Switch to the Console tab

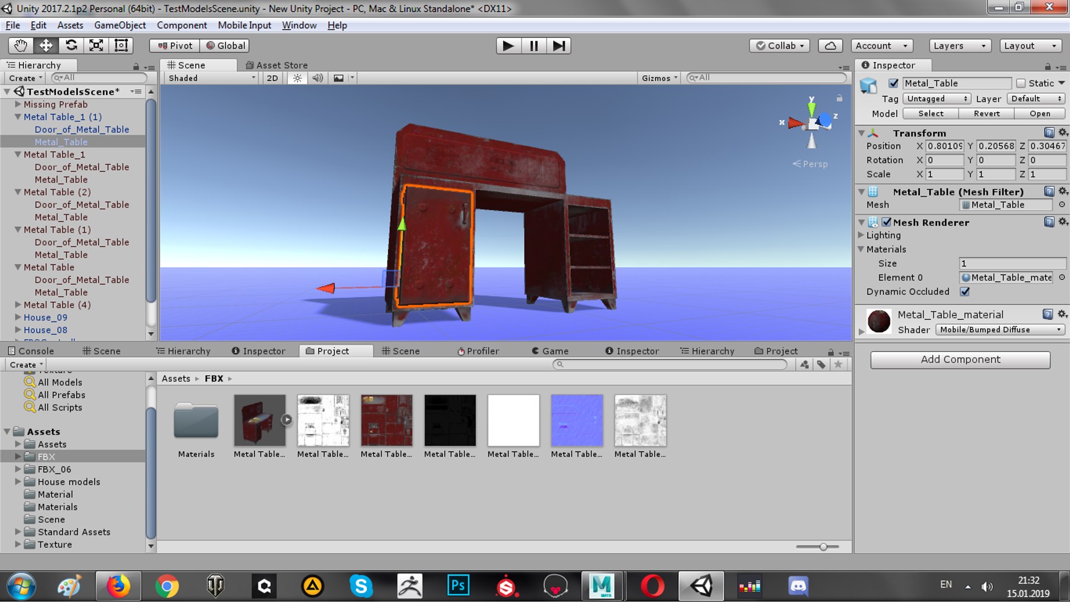coord(31,351)
